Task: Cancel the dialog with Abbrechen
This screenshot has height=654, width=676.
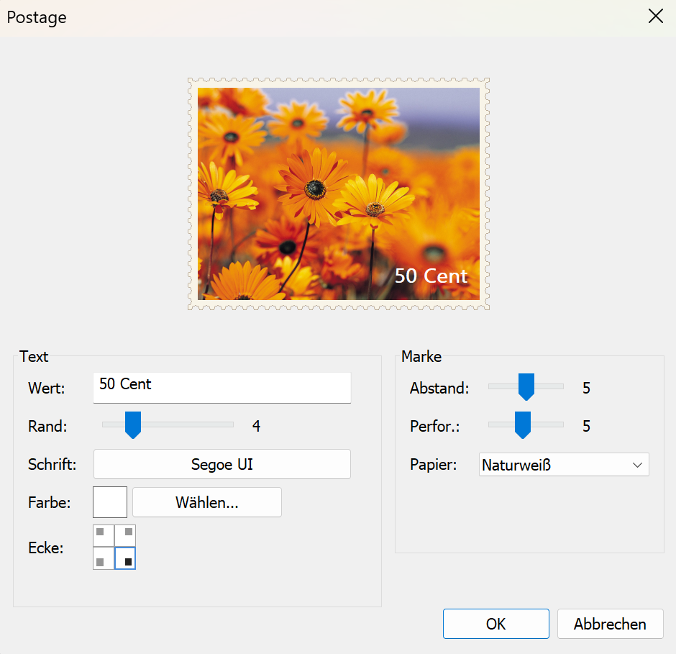Action: coord(610,624)
